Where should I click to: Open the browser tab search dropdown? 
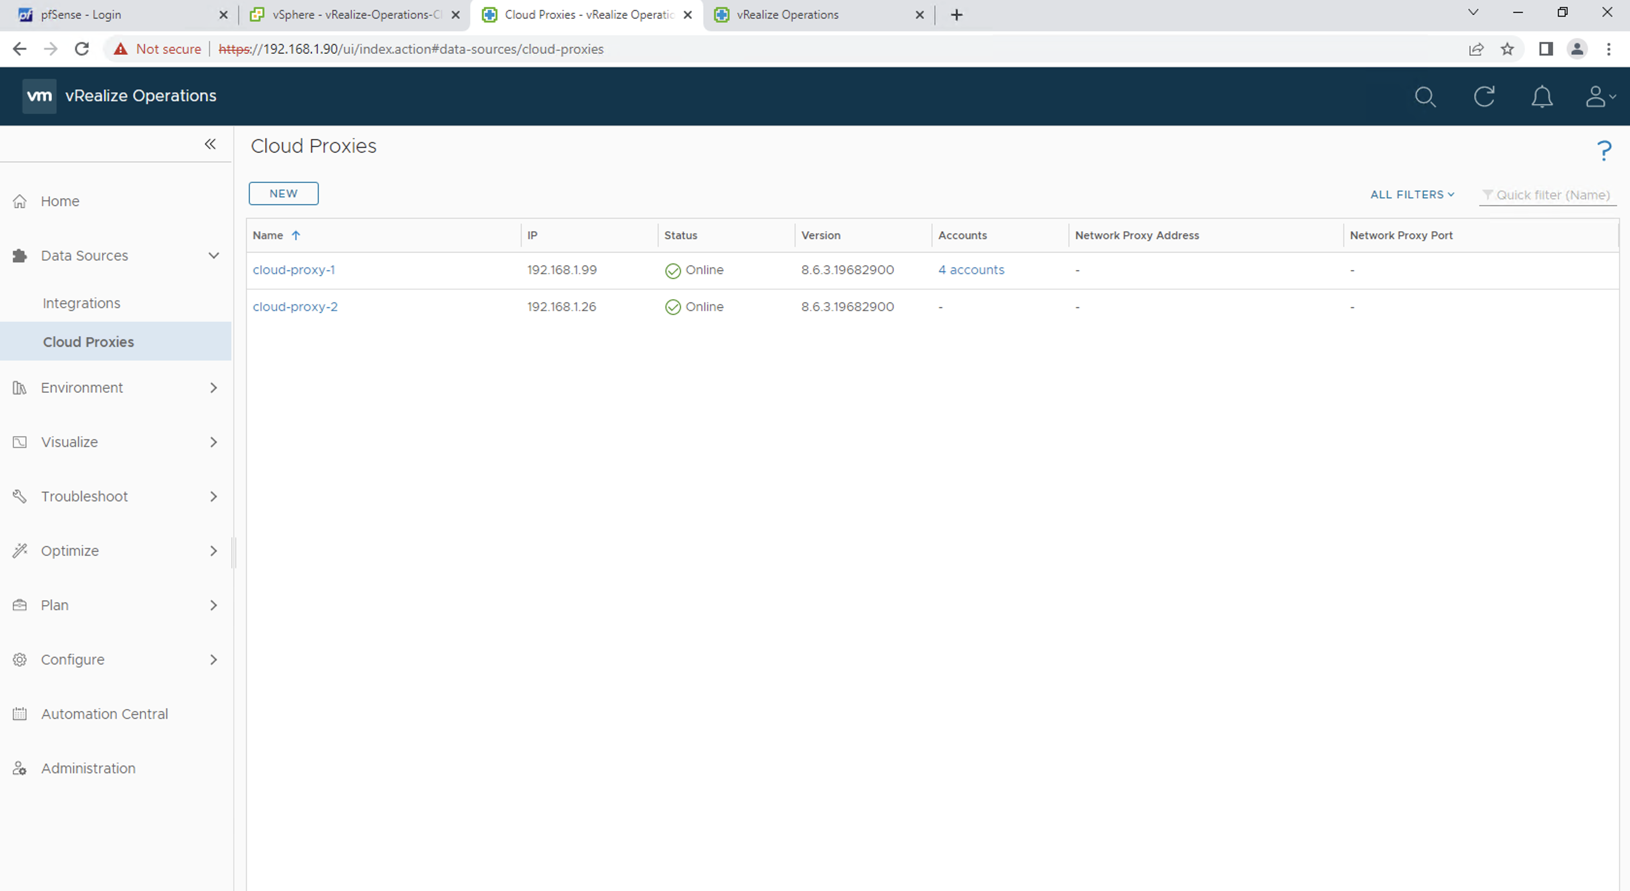pyautogui.click(x=1473, y=13)
